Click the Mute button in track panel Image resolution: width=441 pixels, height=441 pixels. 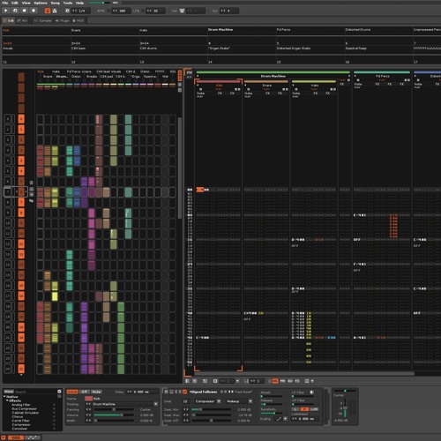click(96, 392)
